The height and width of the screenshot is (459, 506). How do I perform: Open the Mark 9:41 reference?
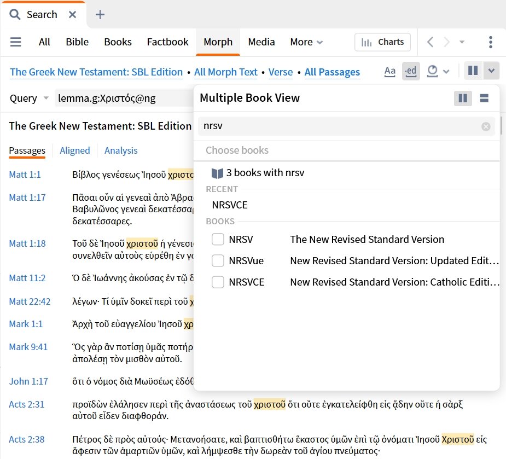(28, 347)
